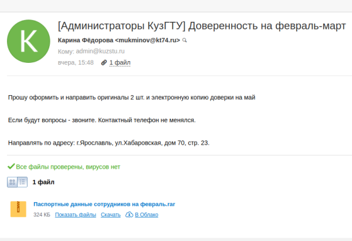This screenshot has width=352, height=241.
Task: Click the paperclip attachment icon
Action: coord(104,62)
